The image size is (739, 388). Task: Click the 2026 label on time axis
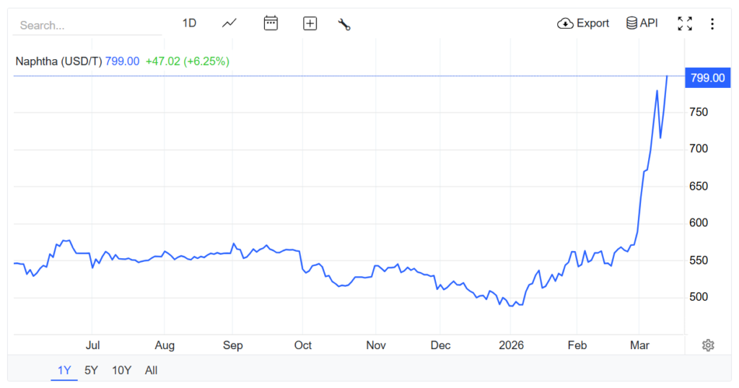(x=511, y=345)
